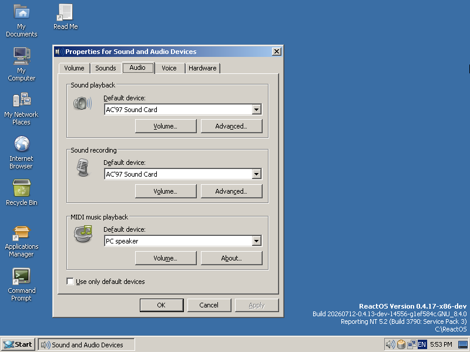Viewport: 470px width, 352px height.
Task: Expand the Sound recording default device dropdown
Action: [x=256, y=174]
